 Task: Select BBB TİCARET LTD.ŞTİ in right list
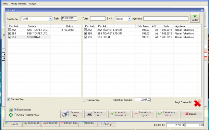click(x=110, y=34)
